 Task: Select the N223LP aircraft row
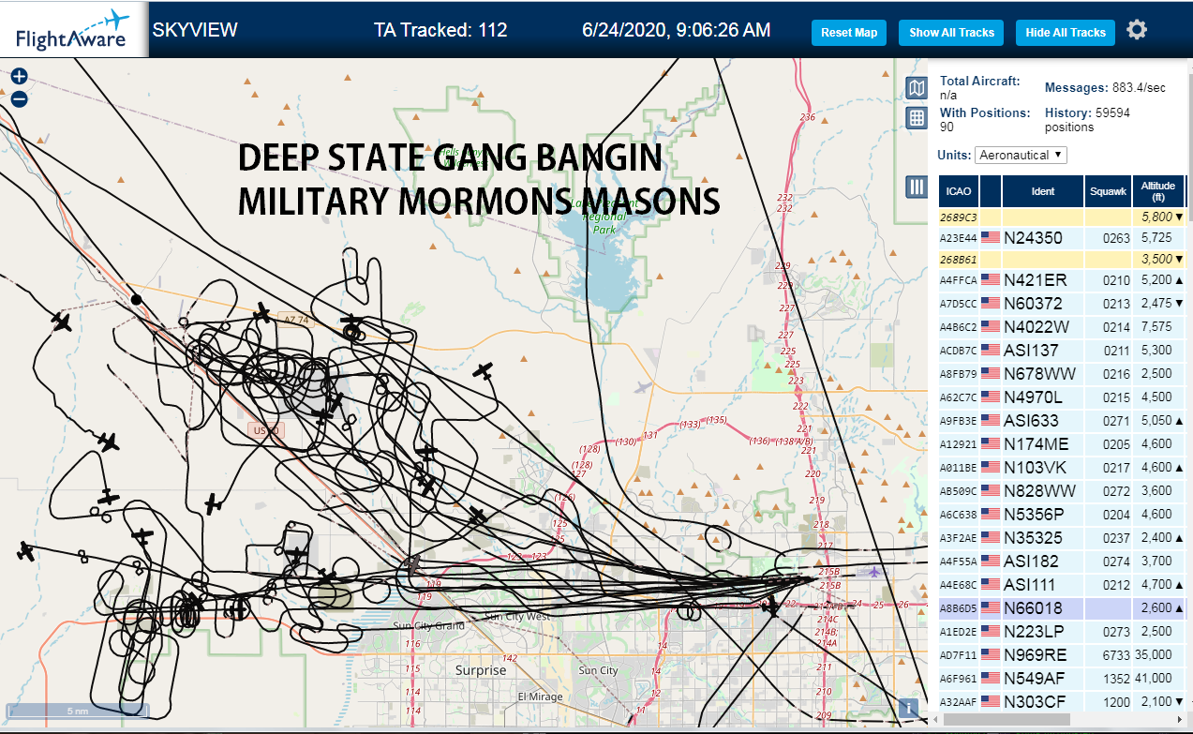pyautogui.click(x=1063, y=631)
